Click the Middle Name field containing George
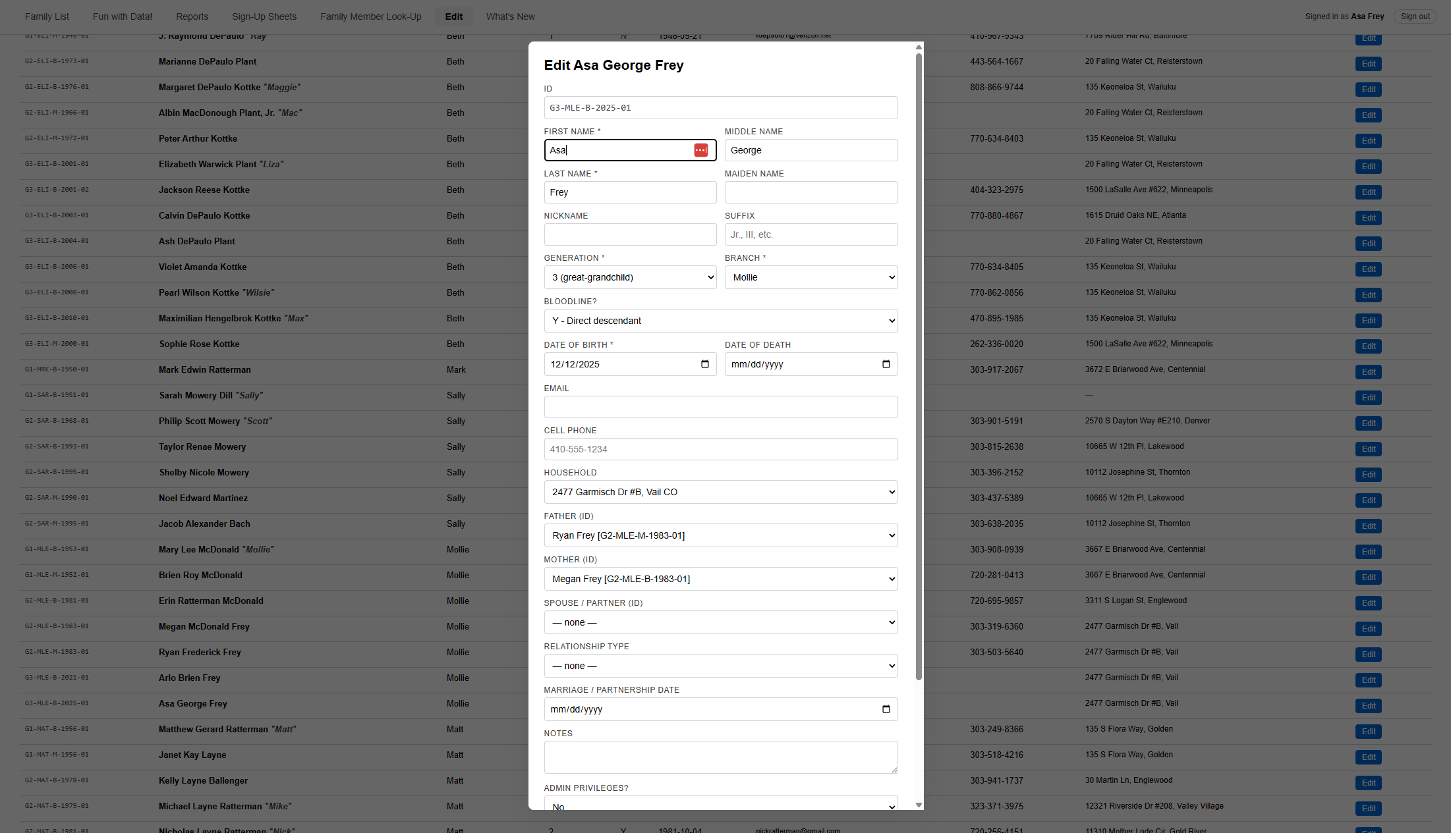1451x833 pixels. pyautogui.click(x=811, y=150)
